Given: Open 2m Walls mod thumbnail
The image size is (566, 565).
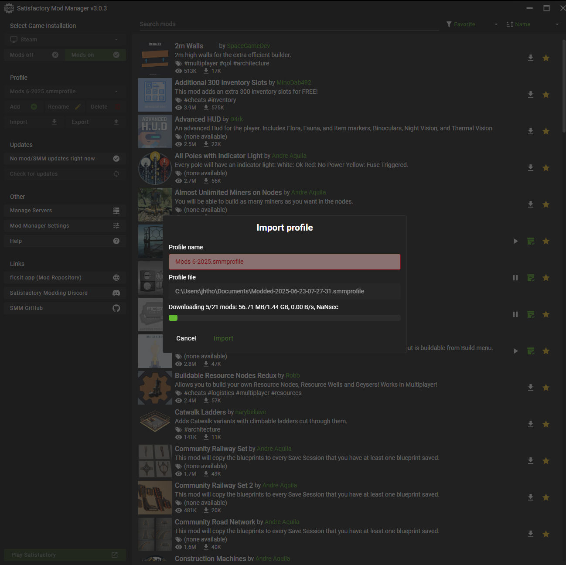Looking at the screenshot, I should point(155,58).
